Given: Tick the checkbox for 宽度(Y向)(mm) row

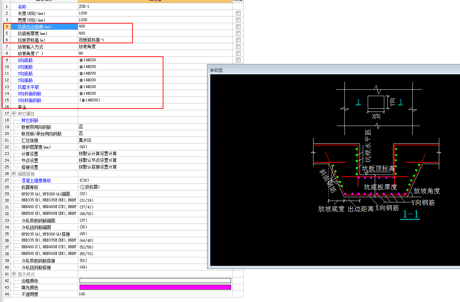Looking at the screenshot, I should pos(238,20).
